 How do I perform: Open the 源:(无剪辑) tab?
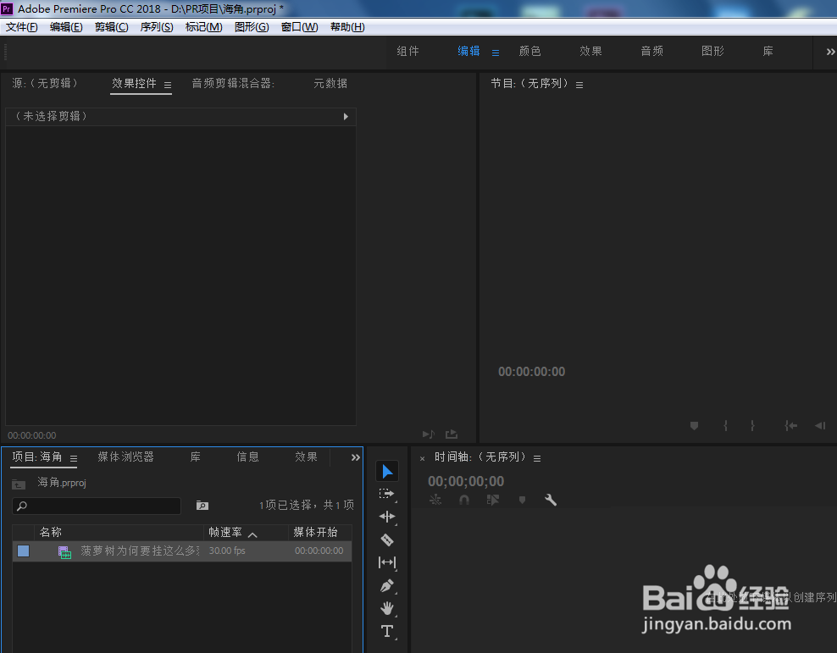click(45, 83)
